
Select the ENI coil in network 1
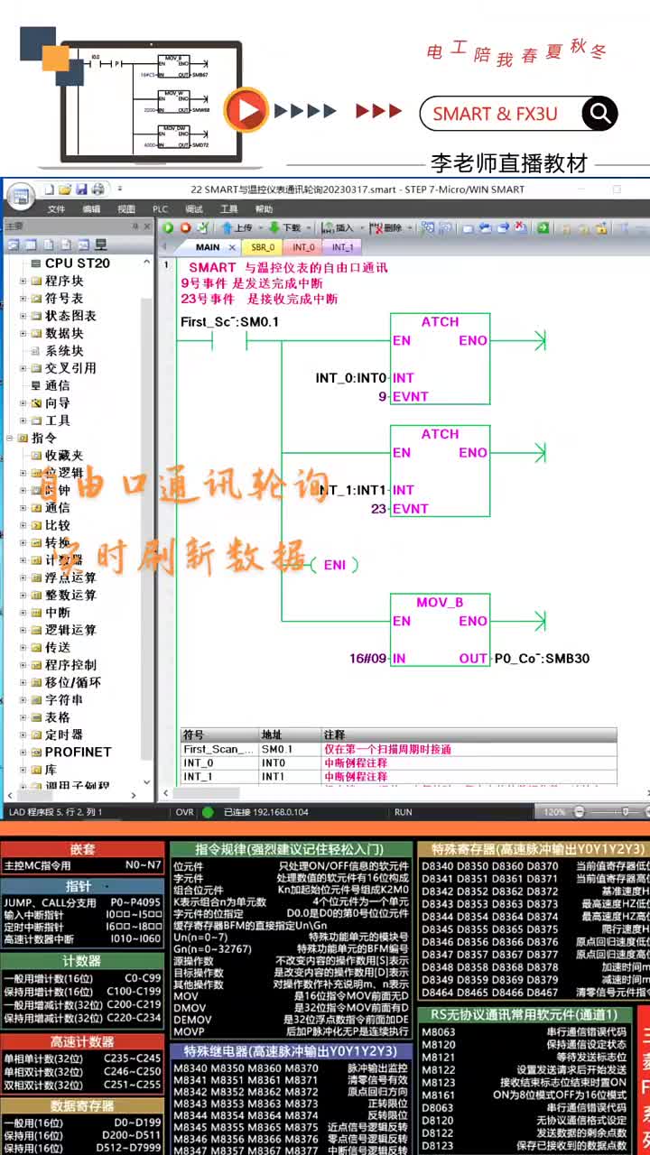pyautogui.click(x=335, y=565)
